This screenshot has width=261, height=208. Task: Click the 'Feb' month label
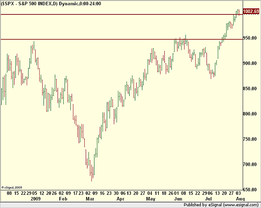coord(63,199)
